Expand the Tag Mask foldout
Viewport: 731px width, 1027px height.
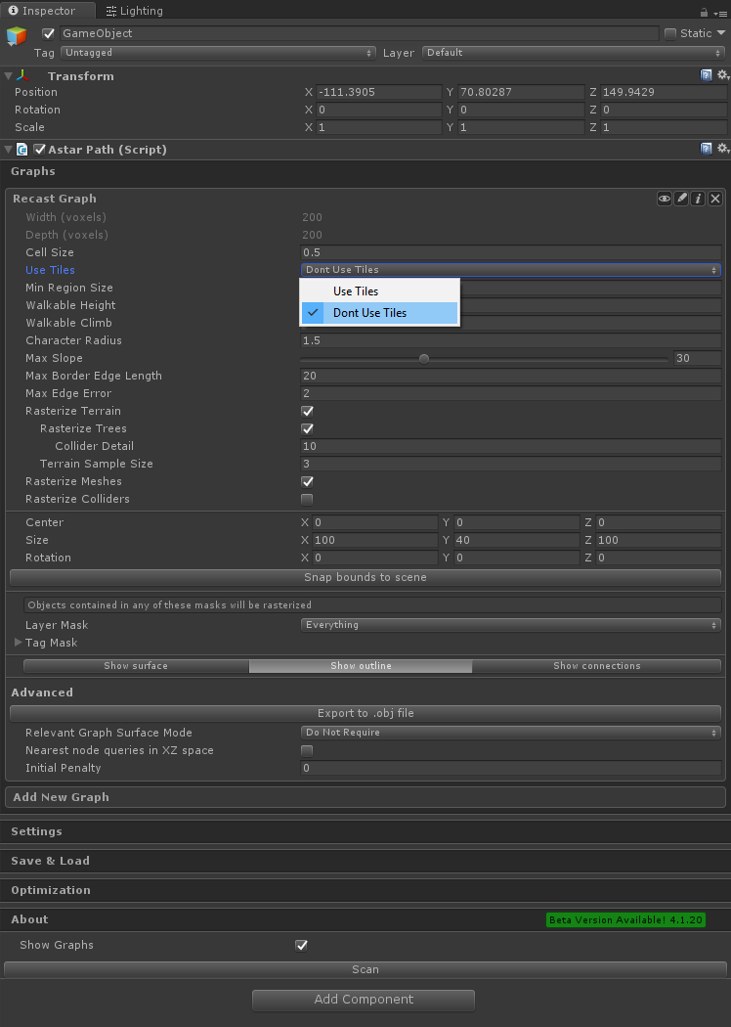click(18, 643)
